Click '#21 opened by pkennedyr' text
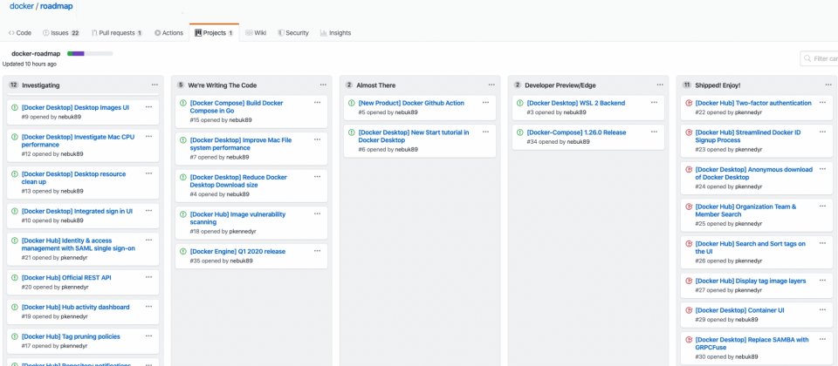This screenshot has height=366, width=838. point(54,258)
